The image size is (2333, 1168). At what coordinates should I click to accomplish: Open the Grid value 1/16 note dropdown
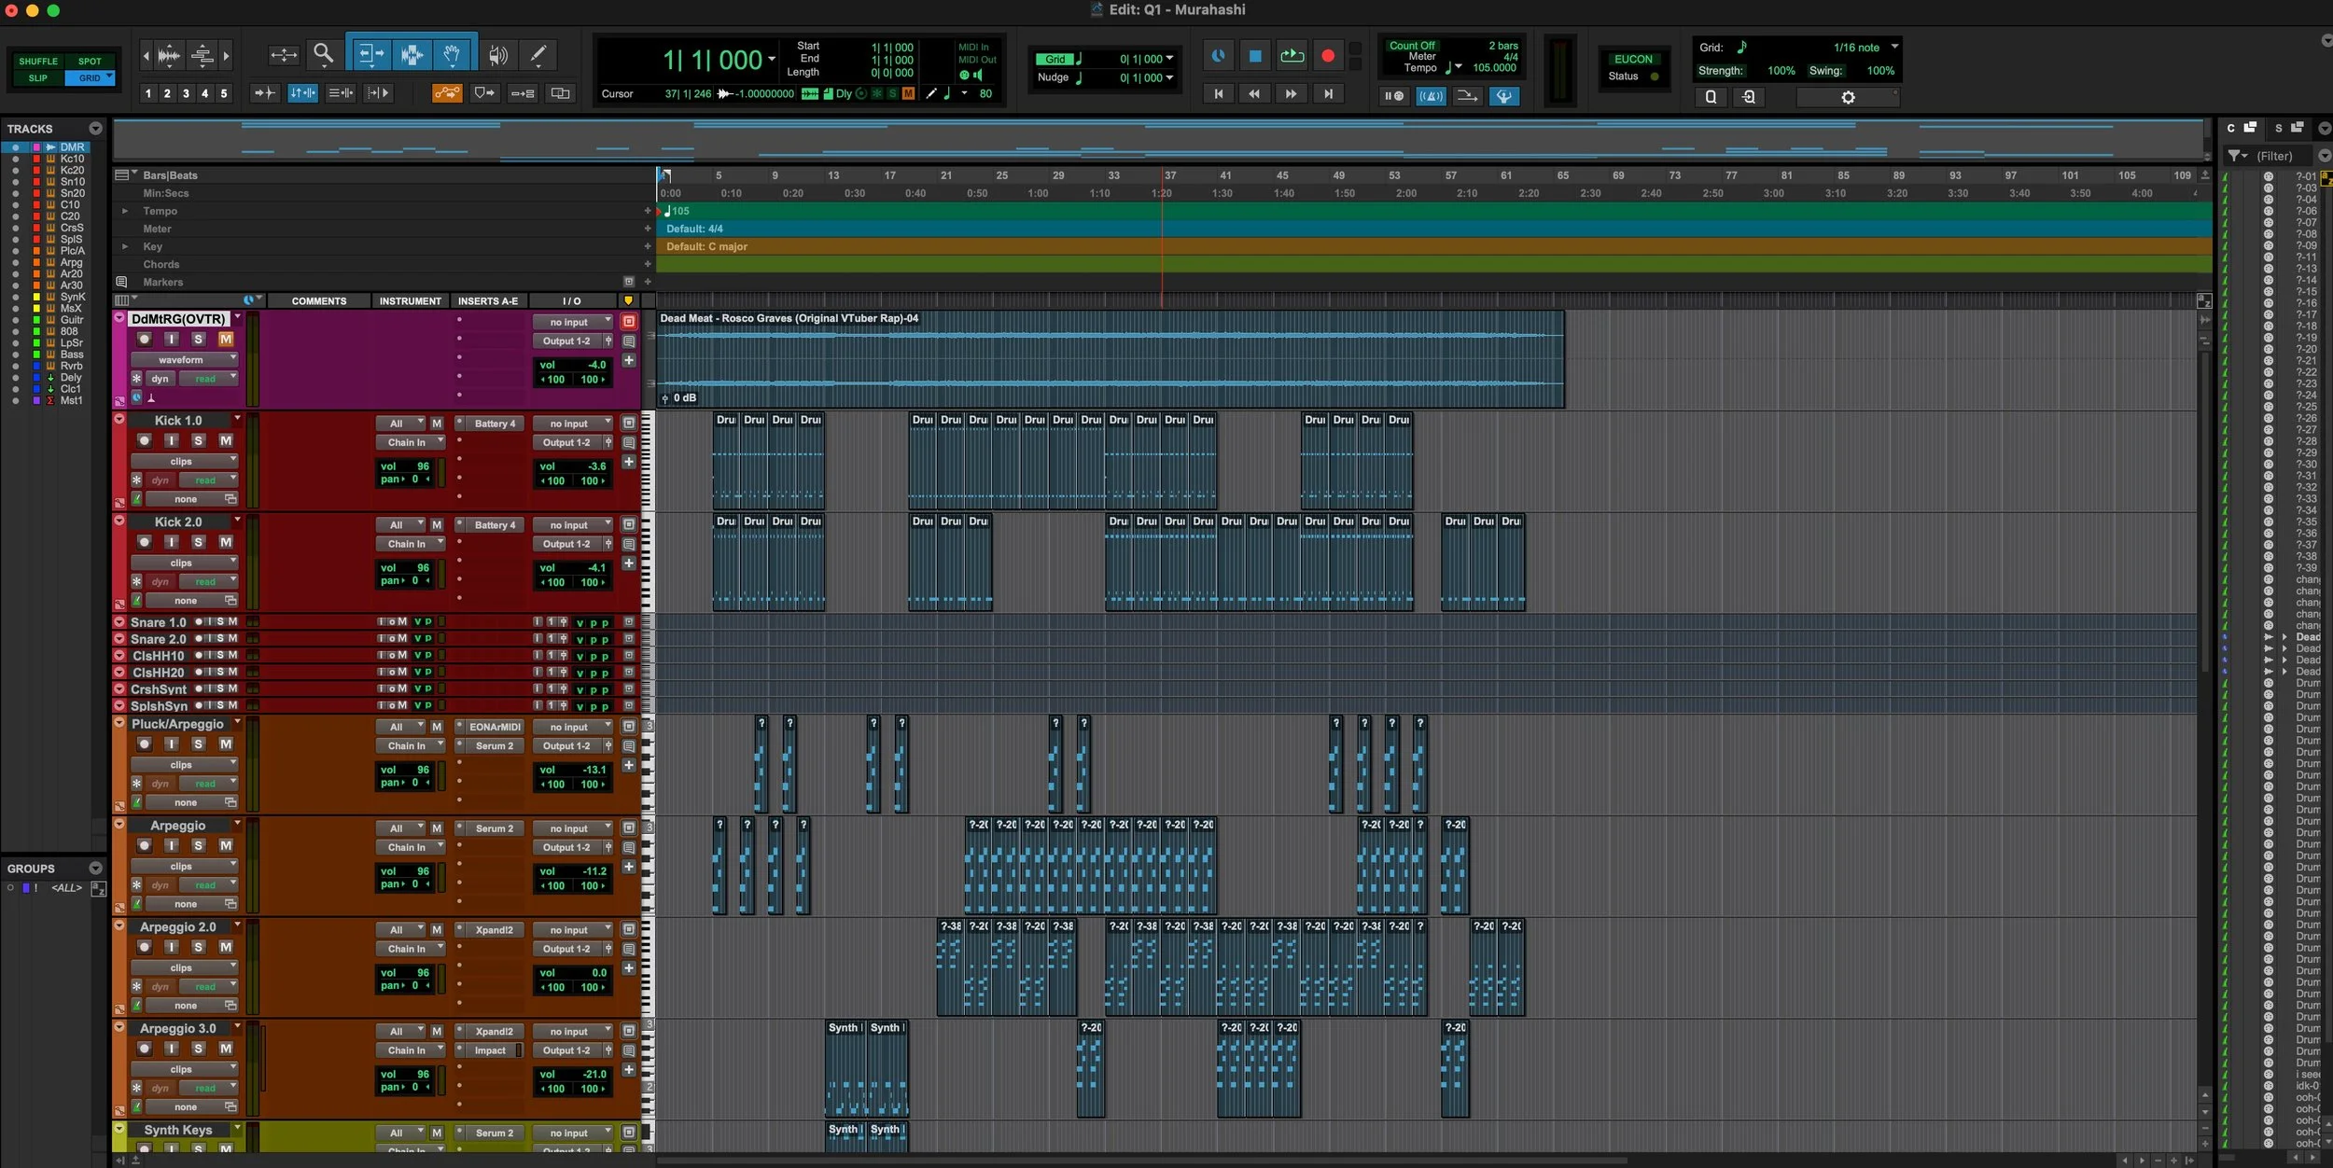coord(1894,47)
